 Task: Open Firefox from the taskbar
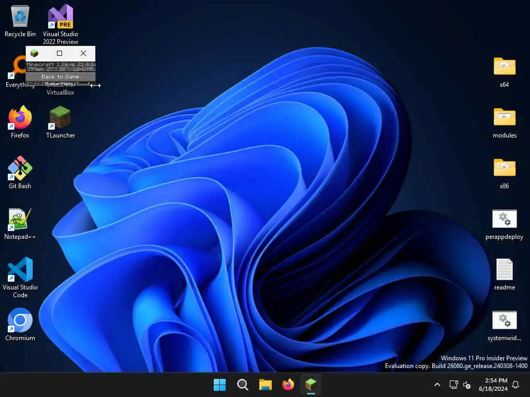288,385
